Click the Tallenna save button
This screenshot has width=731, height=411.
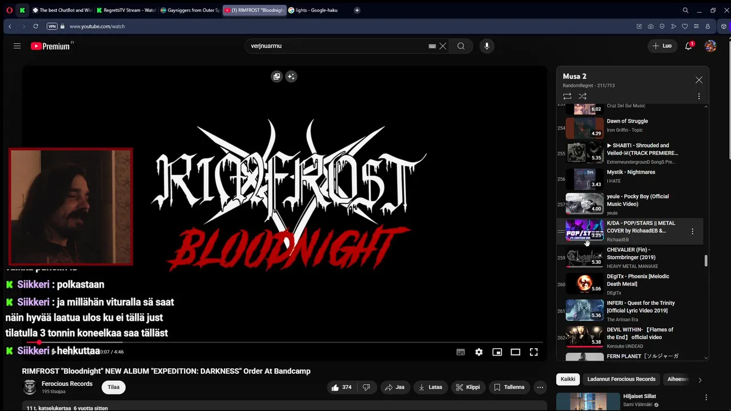point(509,387)
